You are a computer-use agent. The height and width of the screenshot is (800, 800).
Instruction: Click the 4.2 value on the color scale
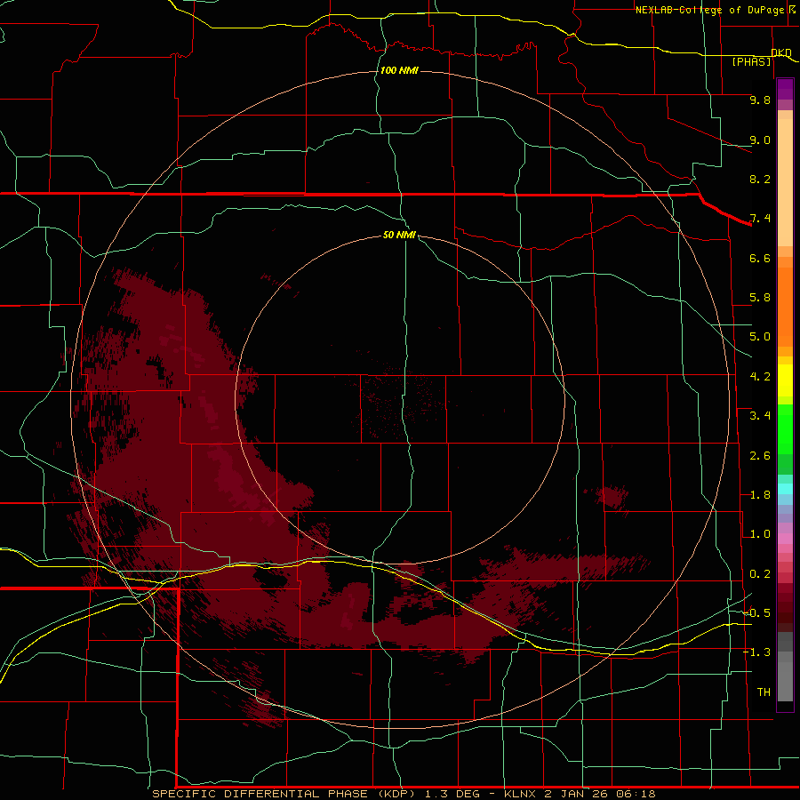point(760,377)
